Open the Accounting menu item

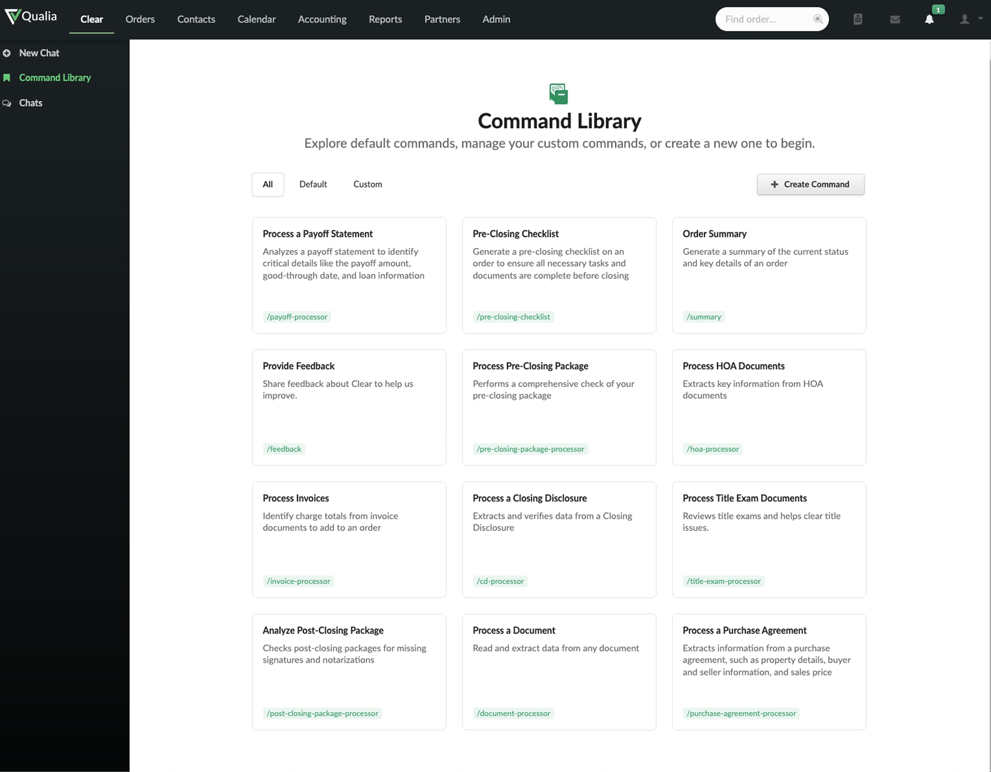pyautogui.click(x=322, y=19)
